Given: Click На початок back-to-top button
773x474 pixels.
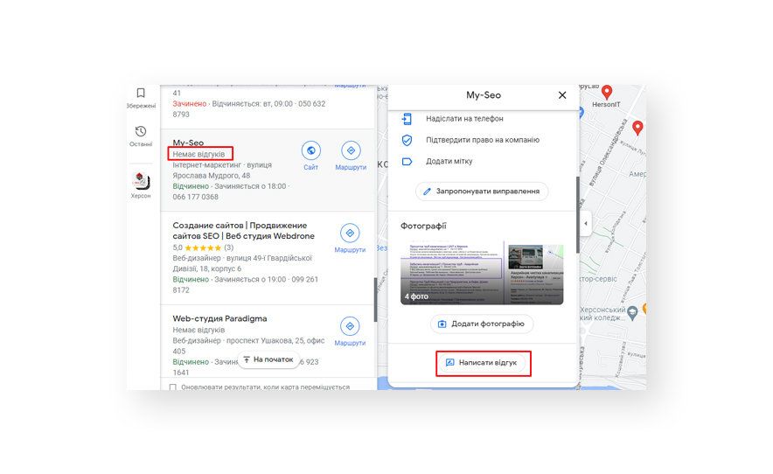Looking at the screenshot, I should (x=268, y=359).
